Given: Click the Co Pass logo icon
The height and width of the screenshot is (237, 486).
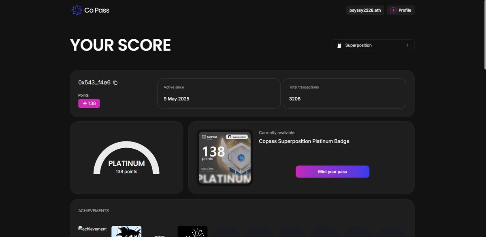Looking at the screenshot, I should tap(76, 9).
